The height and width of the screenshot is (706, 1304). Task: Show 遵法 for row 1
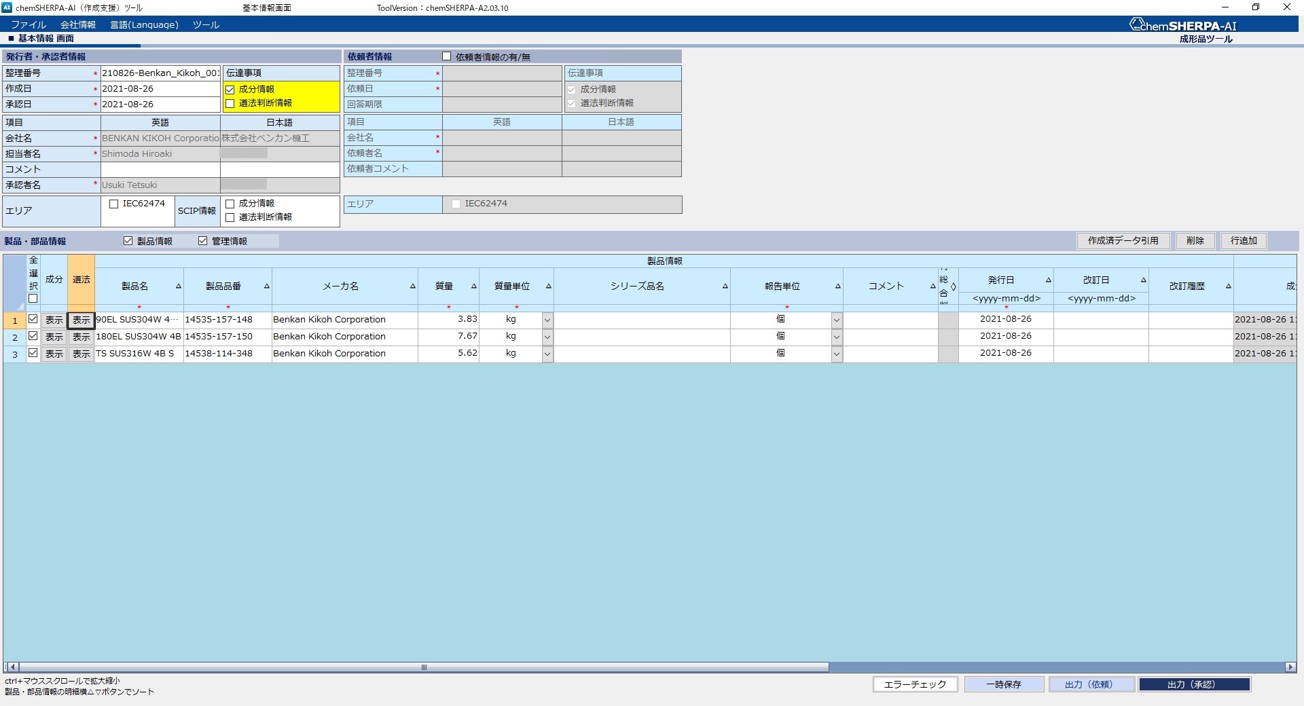[81, 320]
